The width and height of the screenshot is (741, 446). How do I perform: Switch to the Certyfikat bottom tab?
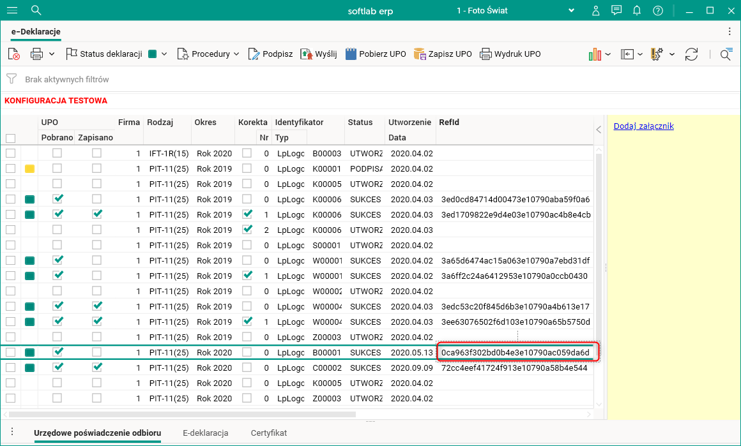point(269,433)
